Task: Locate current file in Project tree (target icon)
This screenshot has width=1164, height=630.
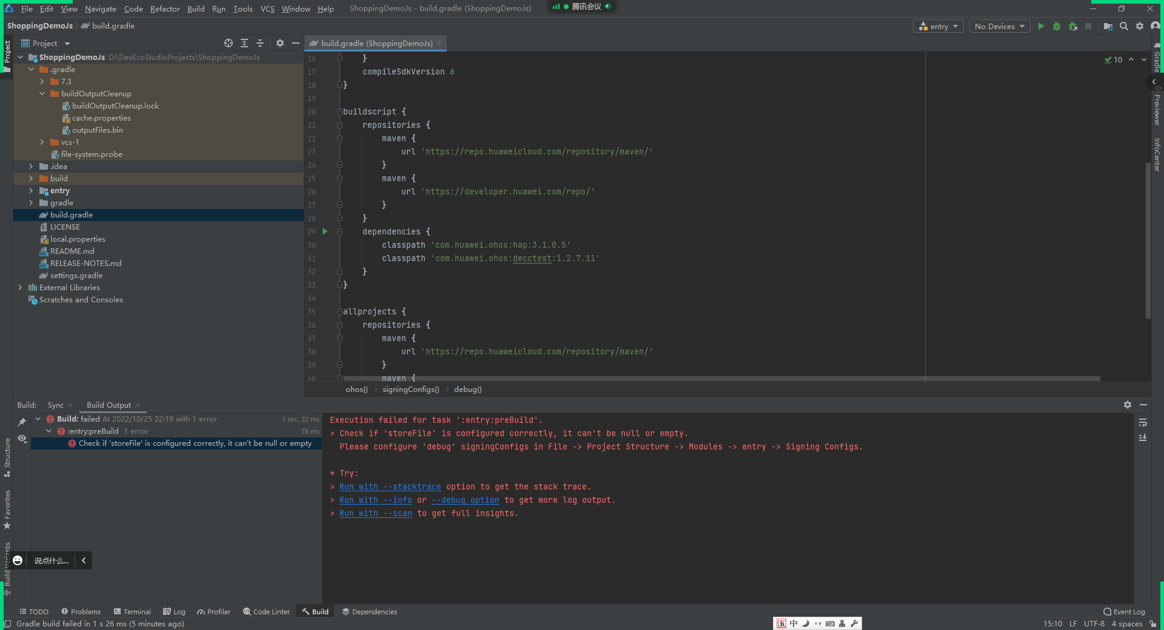Action: coord(229,43)
